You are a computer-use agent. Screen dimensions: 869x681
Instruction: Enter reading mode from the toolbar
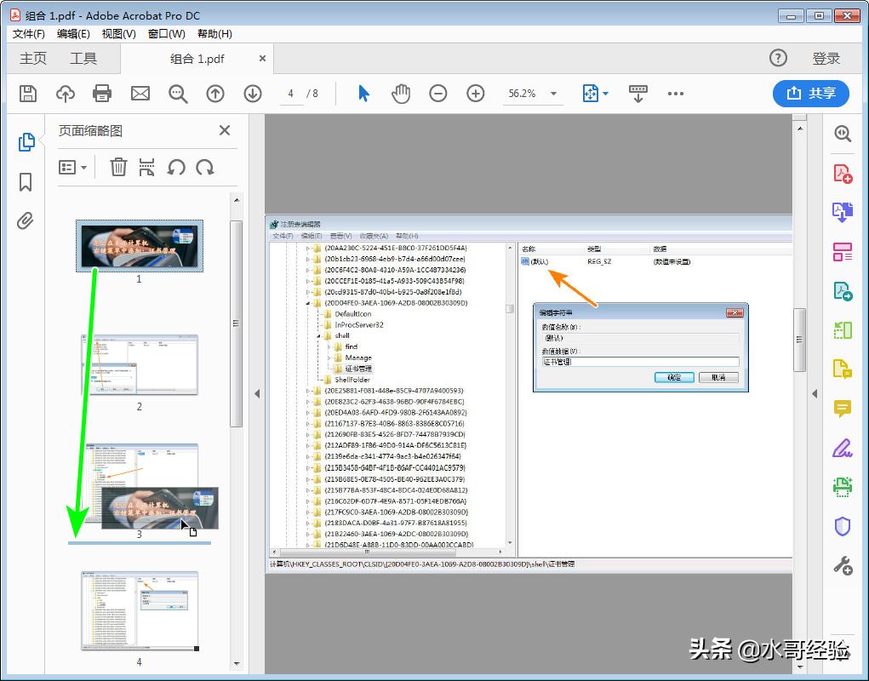click(x=637, y=94)
